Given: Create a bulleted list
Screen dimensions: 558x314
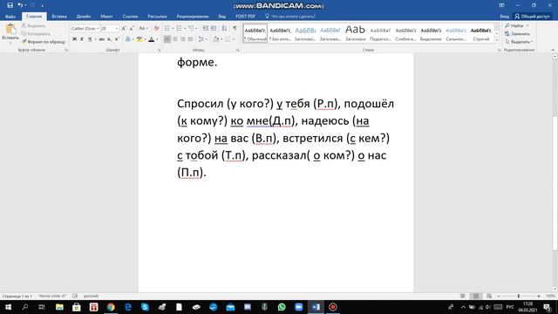Looking at the screenshot, I should click(x=167, y=28).
